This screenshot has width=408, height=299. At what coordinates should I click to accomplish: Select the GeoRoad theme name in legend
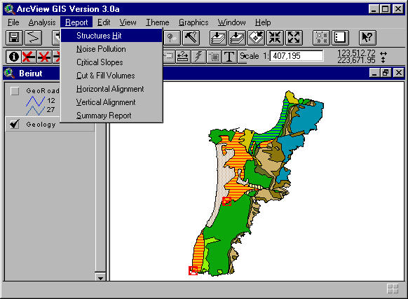pyautogui.click(x=43, y=91)
